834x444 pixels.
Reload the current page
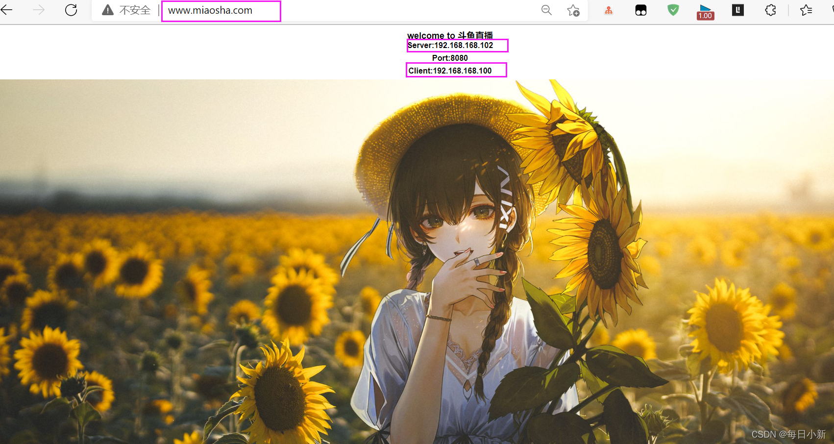click(x=71, y=10)
